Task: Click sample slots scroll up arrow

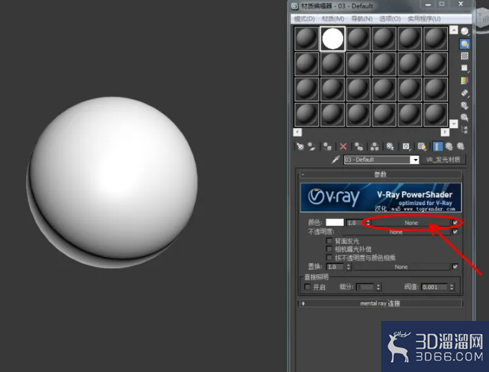Action: [x=454, y=30]
